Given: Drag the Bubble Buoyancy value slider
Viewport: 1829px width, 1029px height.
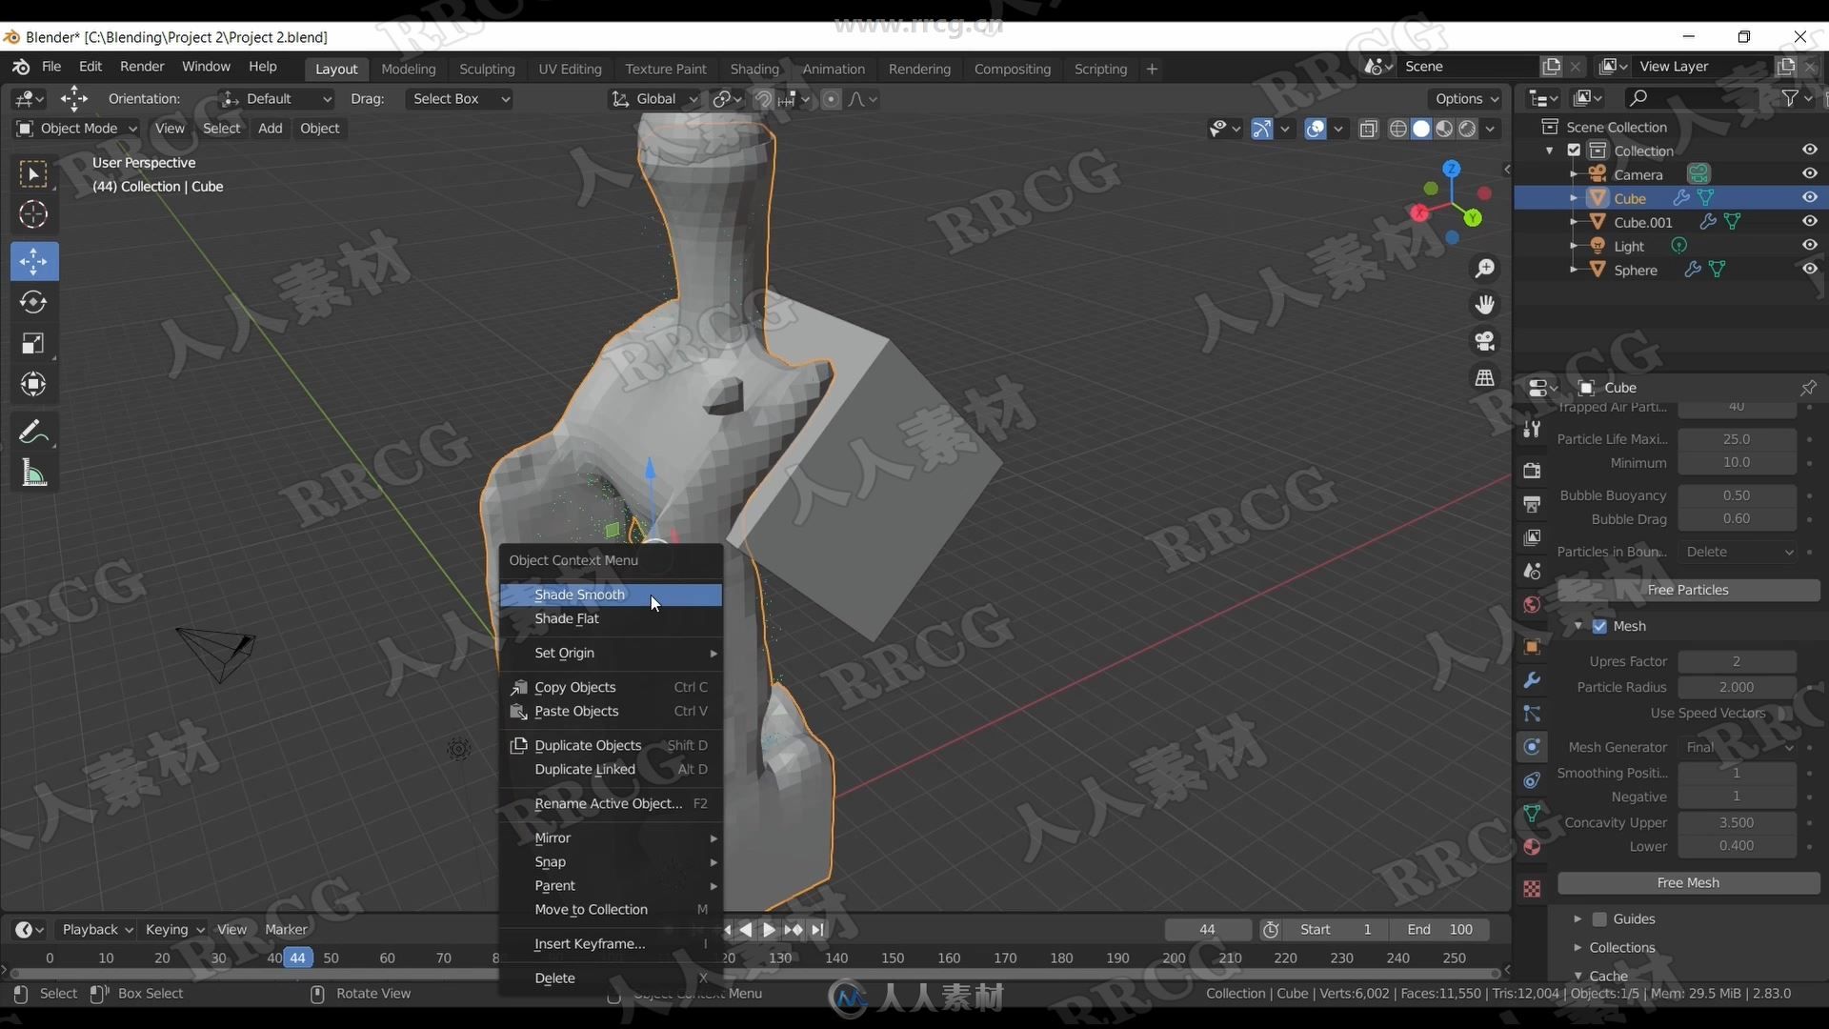Looking at the screenshot, I should [x=1738, y=494].
